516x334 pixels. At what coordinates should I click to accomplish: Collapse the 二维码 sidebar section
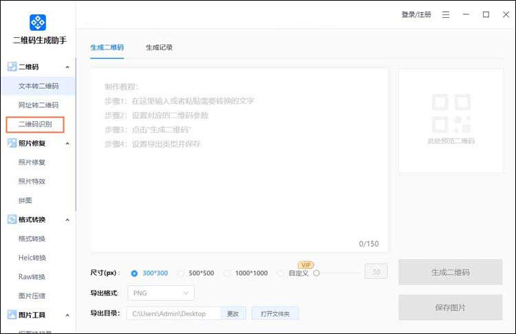click(67, 67)
